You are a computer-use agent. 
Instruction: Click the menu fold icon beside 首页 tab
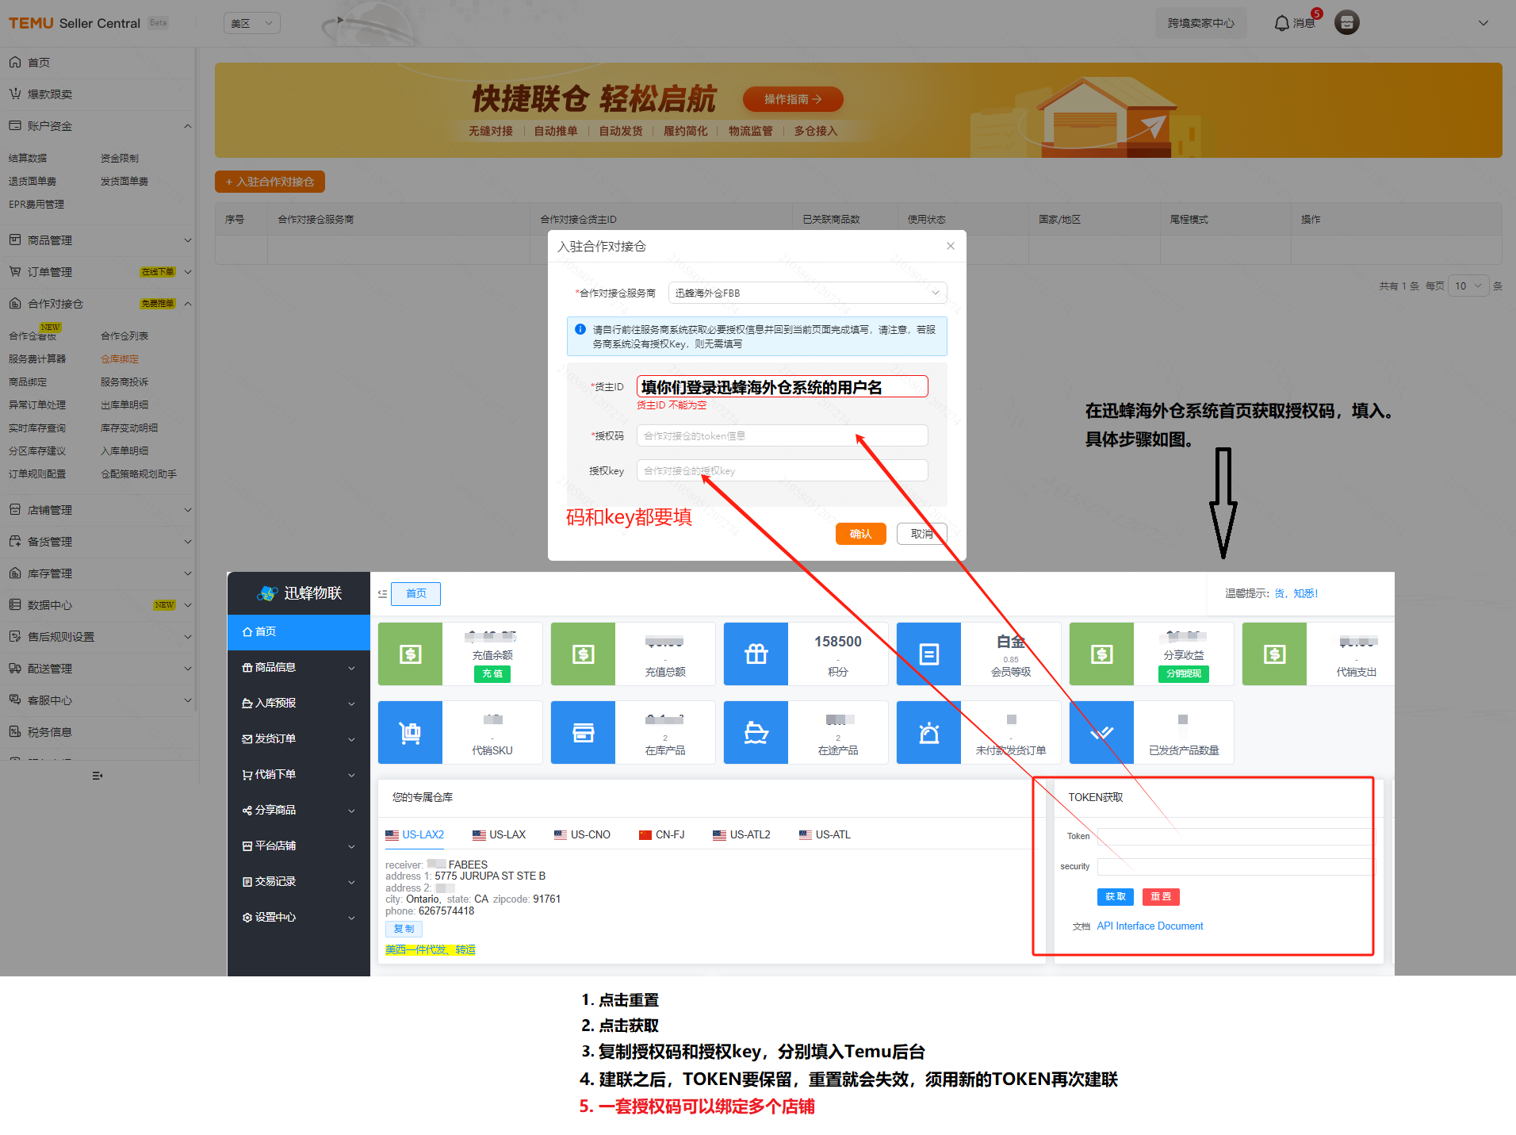(382, 593)
